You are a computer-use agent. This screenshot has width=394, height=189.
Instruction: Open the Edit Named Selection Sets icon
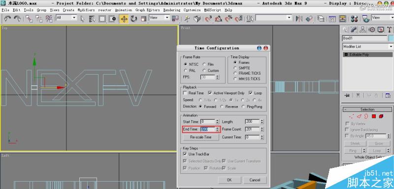tap(250, 19)
